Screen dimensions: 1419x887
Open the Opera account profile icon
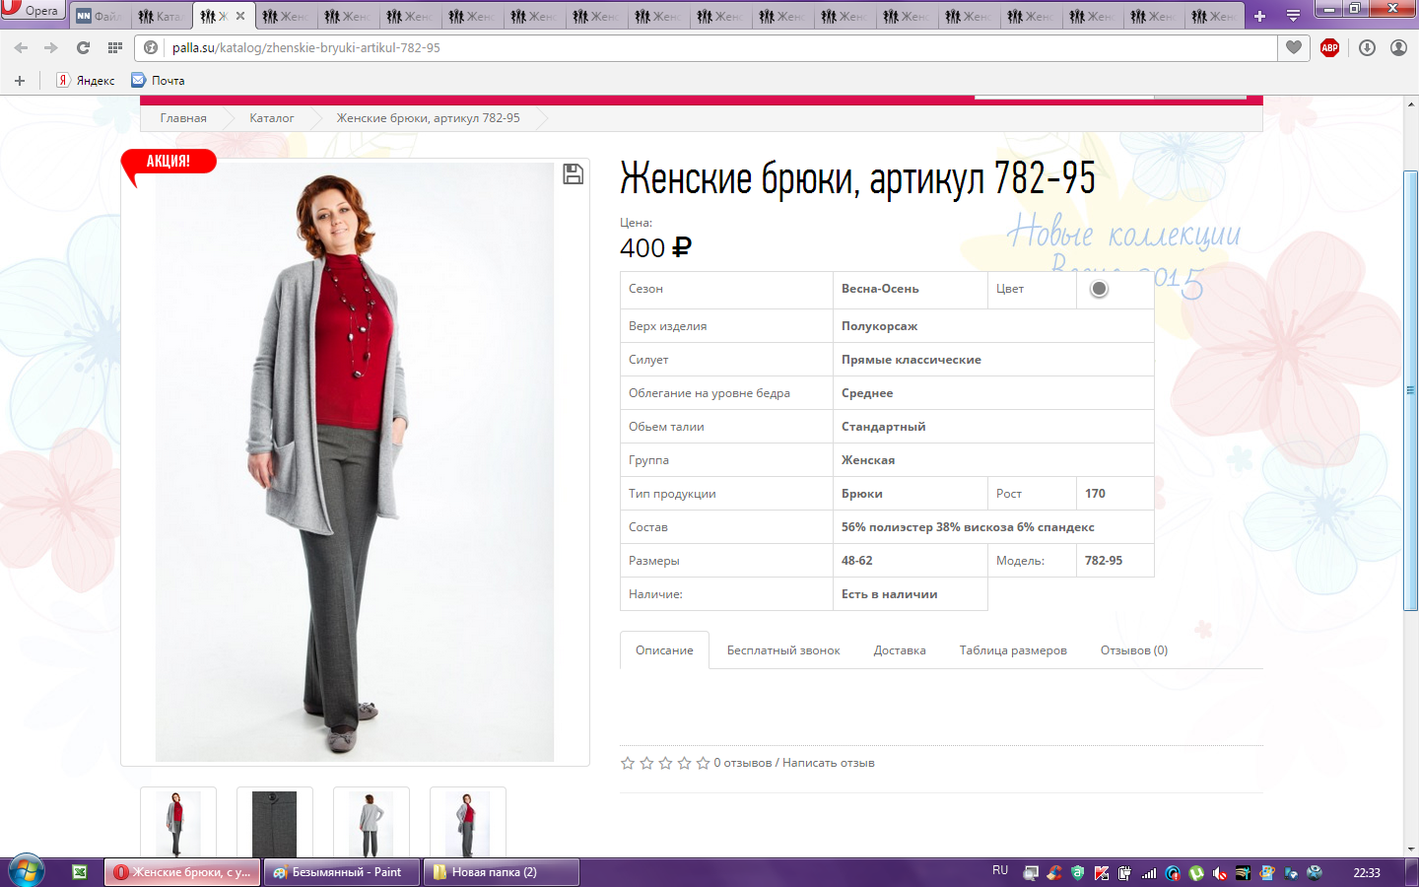point(1398,47)
